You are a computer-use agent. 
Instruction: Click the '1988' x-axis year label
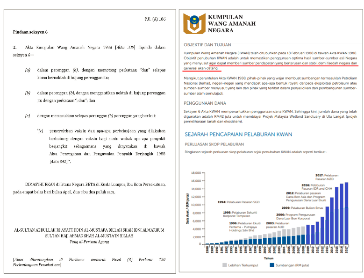(x=207, y=249)
